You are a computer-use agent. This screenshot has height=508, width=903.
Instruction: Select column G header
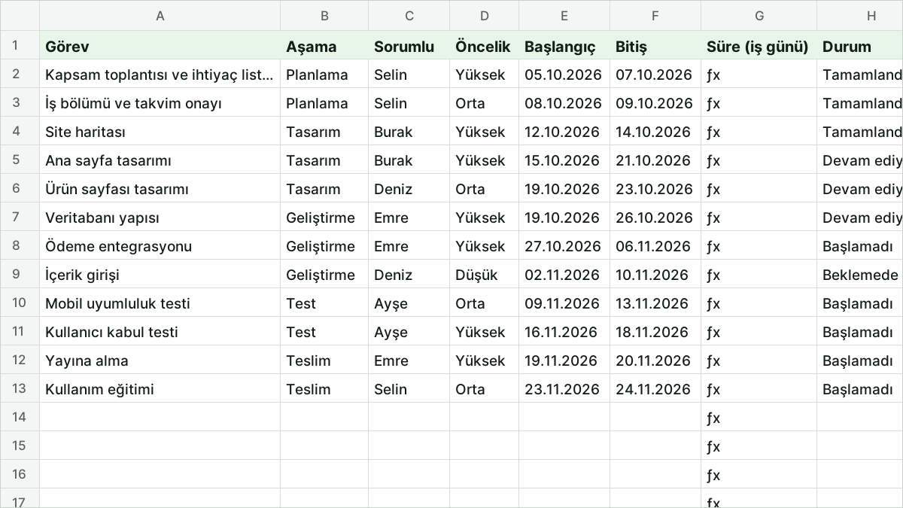pos(759,16)
